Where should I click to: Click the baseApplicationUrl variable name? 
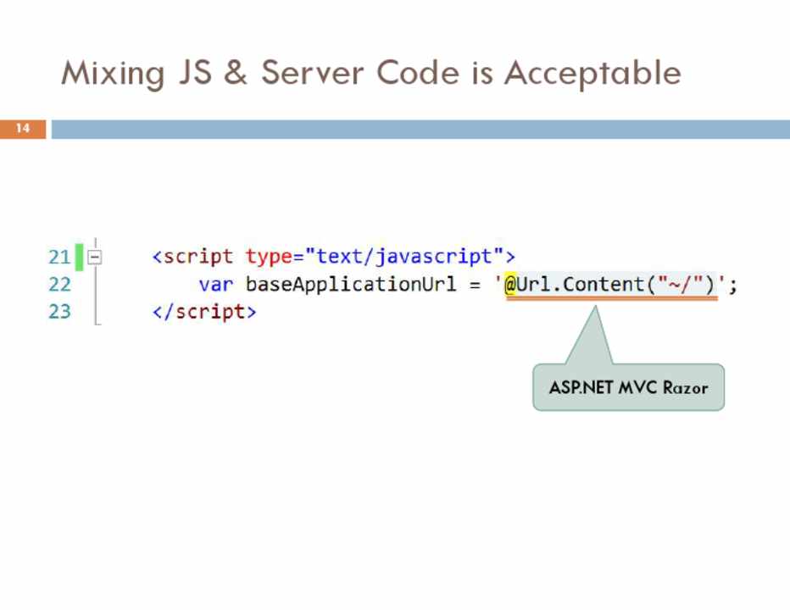tap(351, 284)
